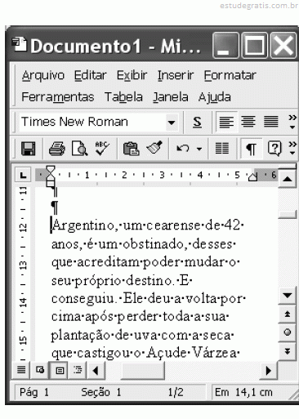Expand the Times New Roman font dropdown
Viewport: 299px width, 419px height.
[x=172, y=123]
